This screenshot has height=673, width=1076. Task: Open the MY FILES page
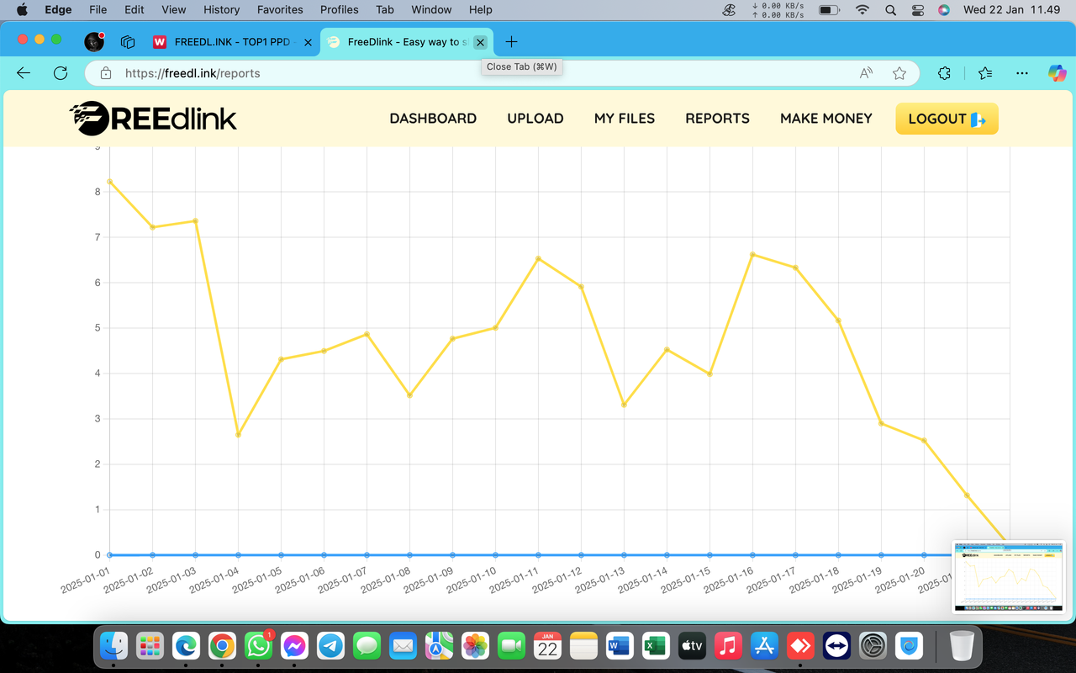click(625, 118)
